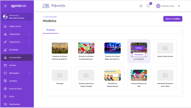Click the Mural de fotos camera icon

(5, 89)
